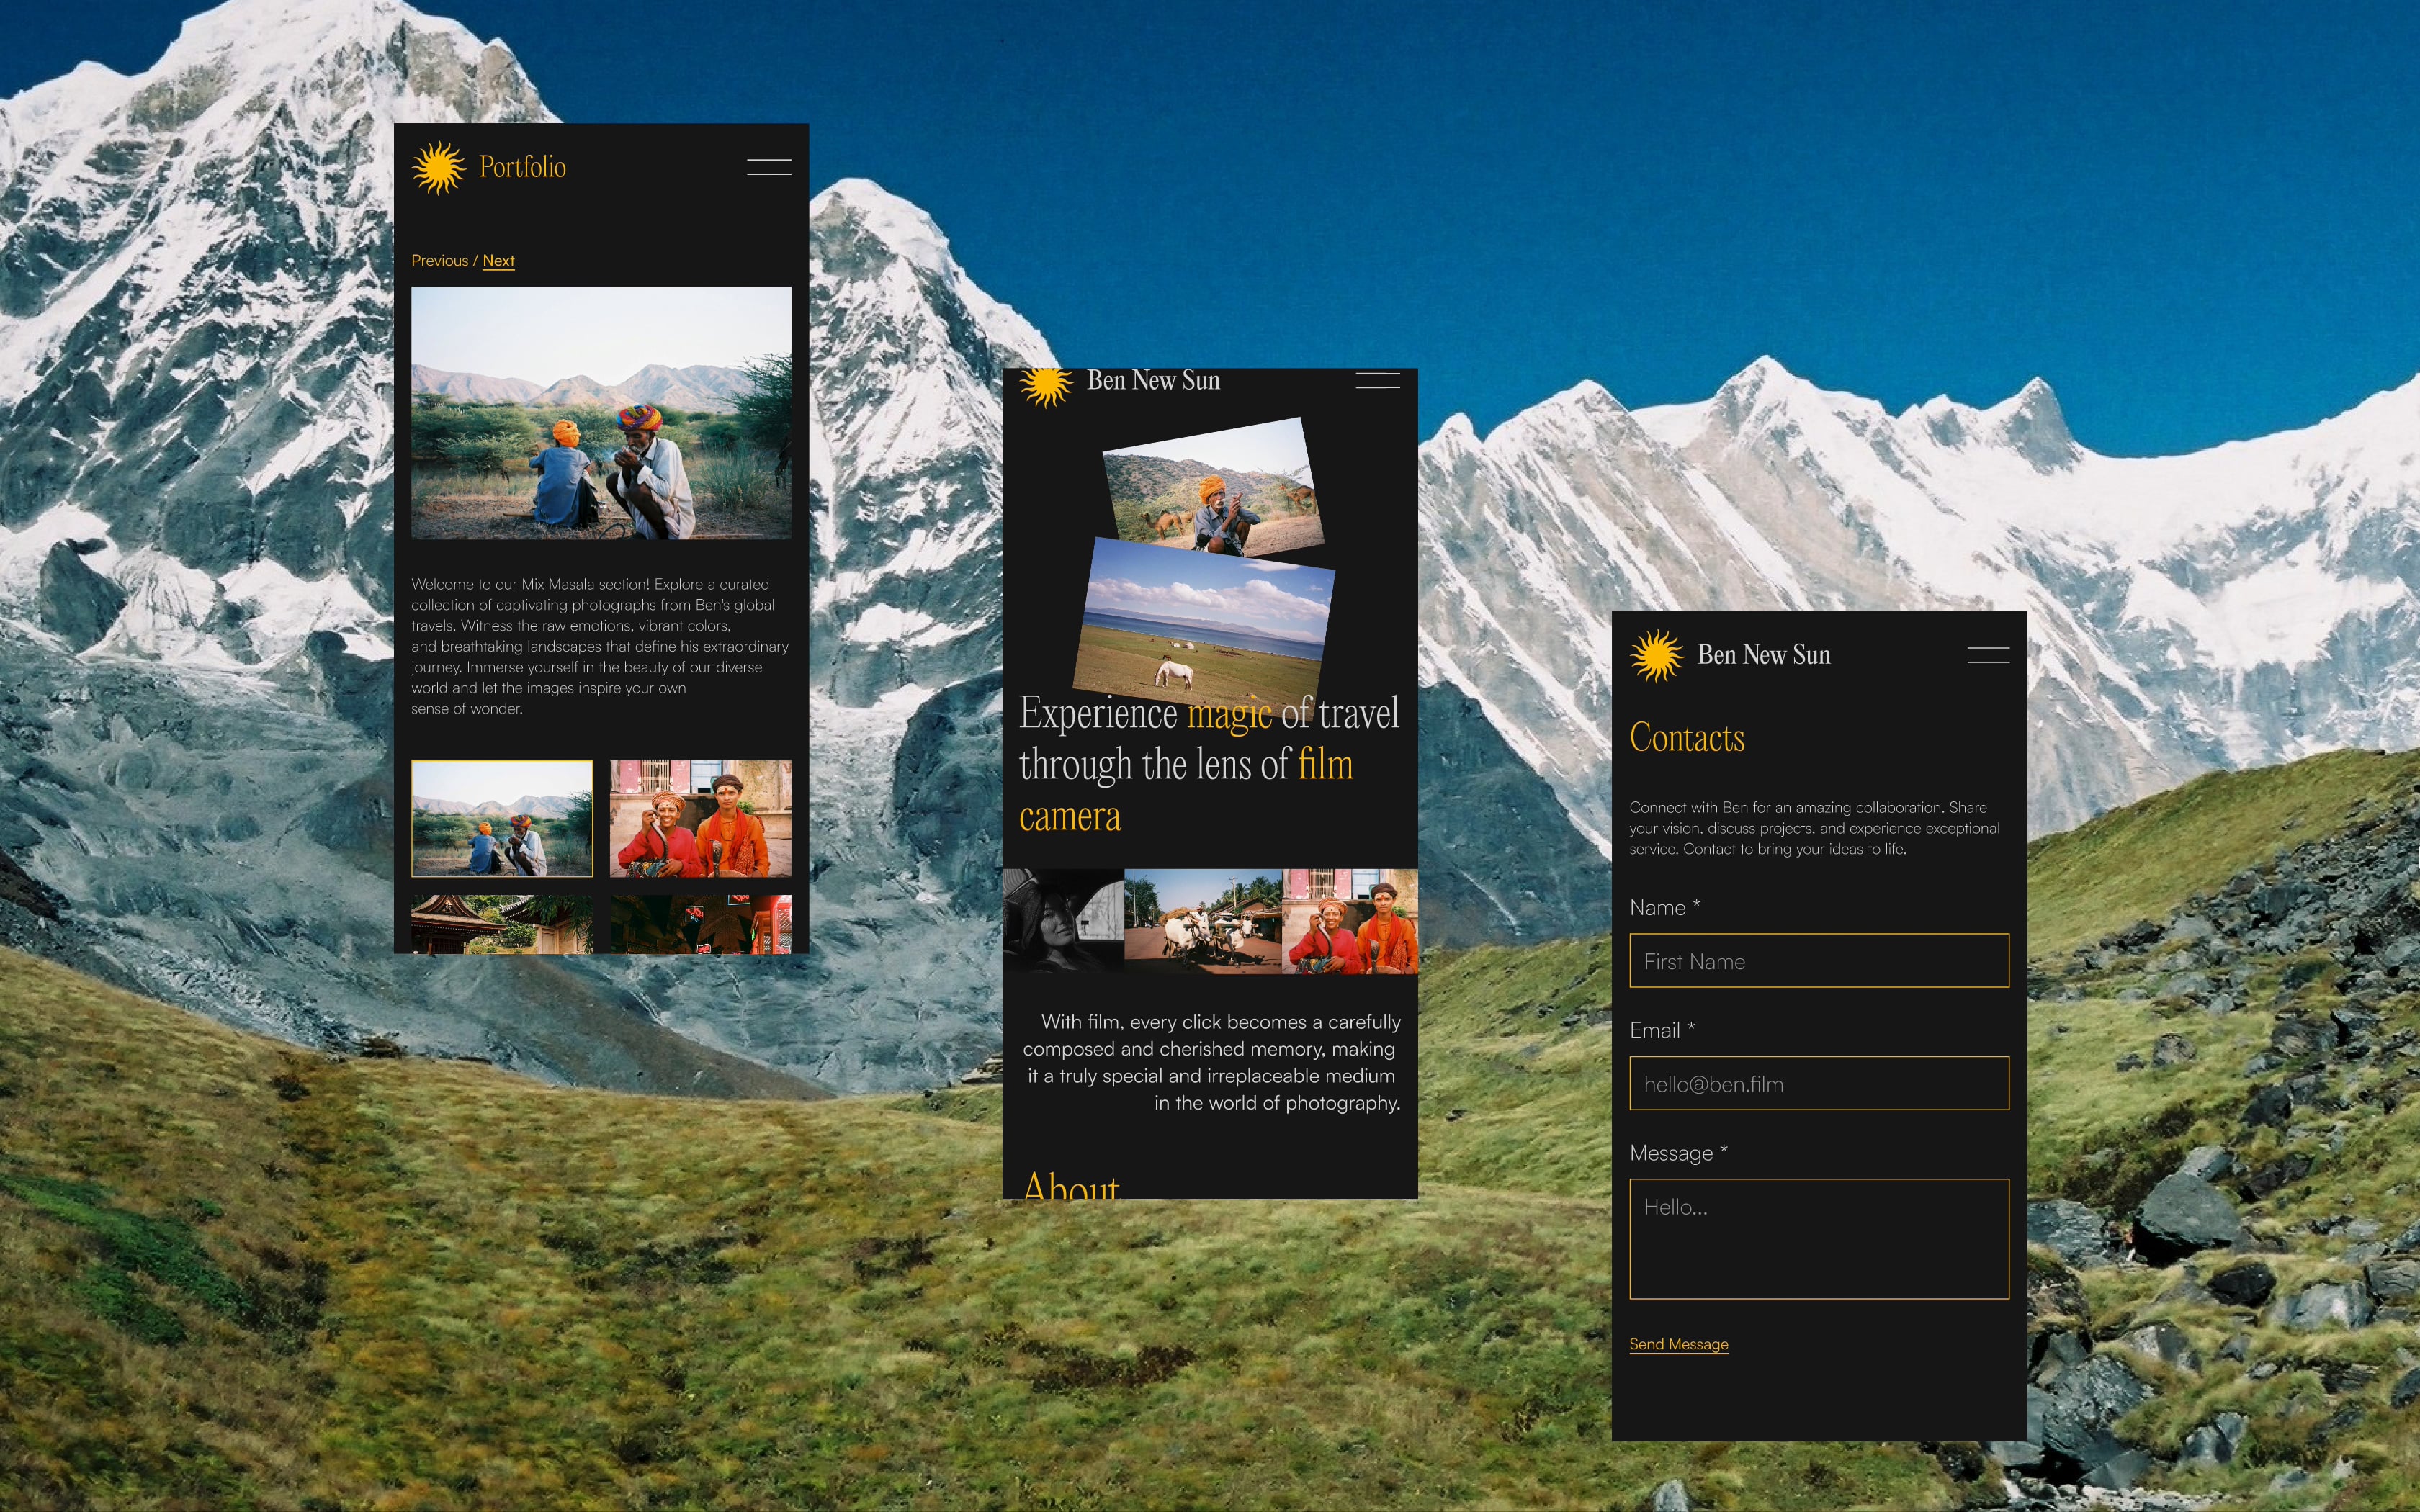Click the tilted photo of man with camels
The image size is (2420, 1512).
tap(1213, 486)
